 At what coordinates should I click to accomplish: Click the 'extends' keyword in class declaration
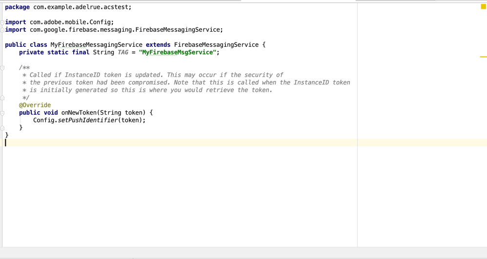coord(158,45)
